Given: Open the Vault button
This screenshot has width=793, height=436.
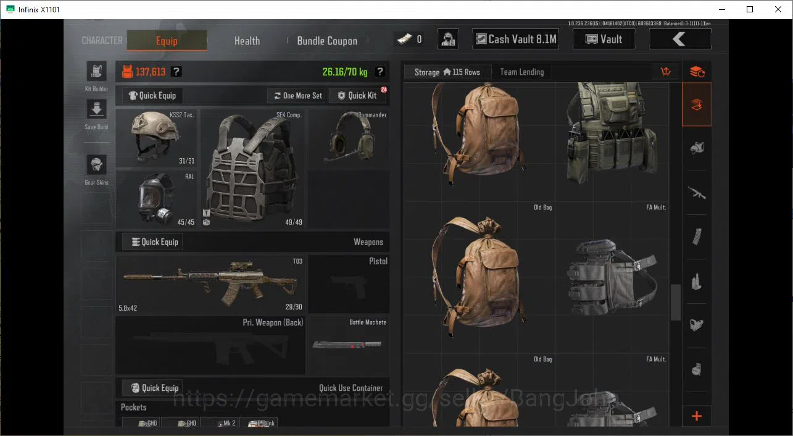Looking at the screenshot, I should coord(604,39).
